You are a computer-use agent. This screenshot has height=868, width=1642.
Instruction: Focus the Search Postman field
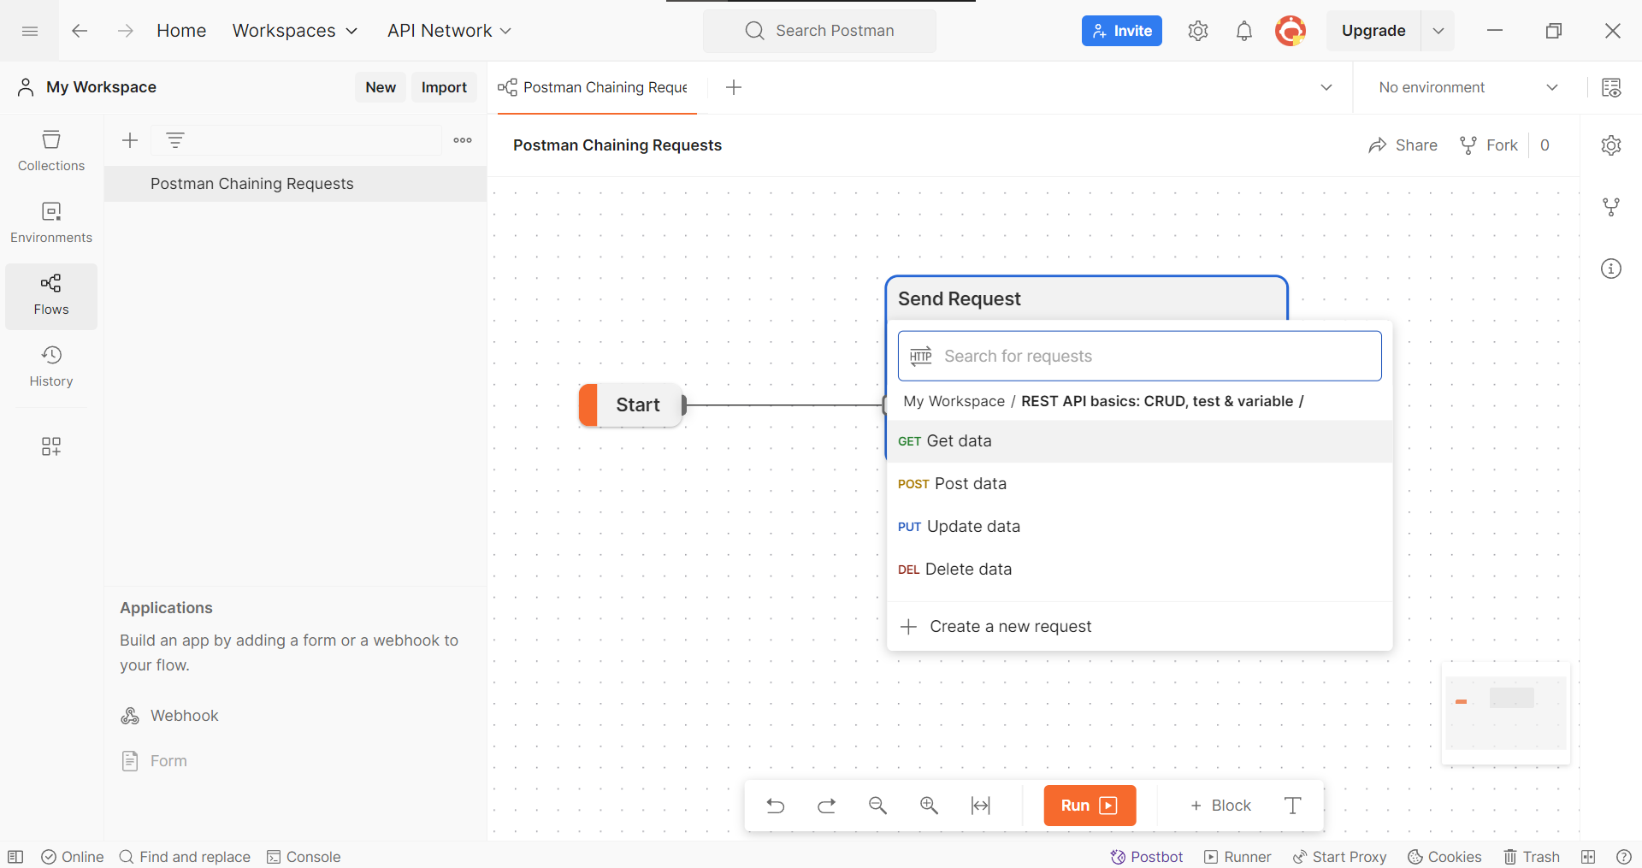(x=819, y=31)
